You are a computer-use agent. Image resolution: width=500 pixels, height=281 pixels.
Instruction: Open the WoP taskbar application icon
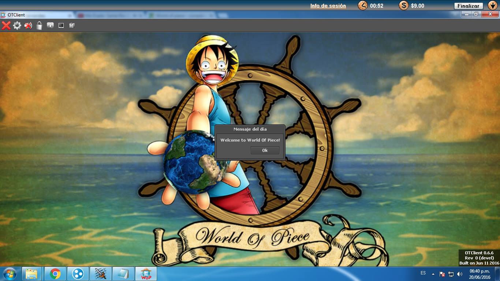point(146,274)
